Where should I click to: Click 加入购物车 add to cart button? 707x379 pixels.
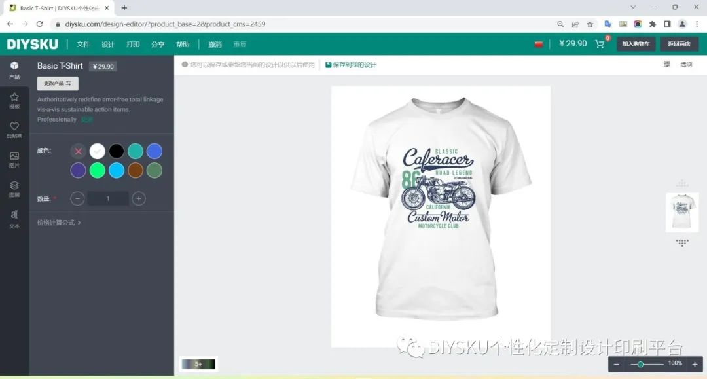(x=634, y=44)
